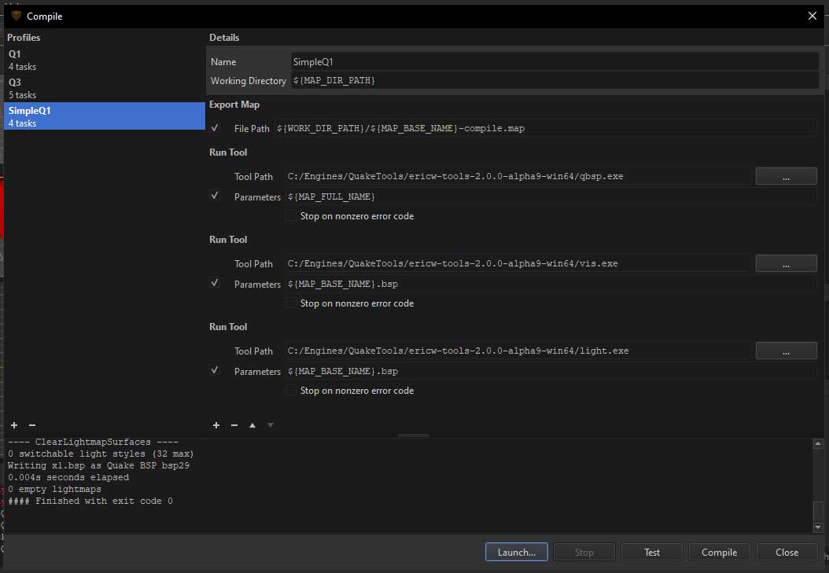829x573 pixels.
Task: Toggle the light.exe Run Tool task checkbox
Action: pos(215,370)
